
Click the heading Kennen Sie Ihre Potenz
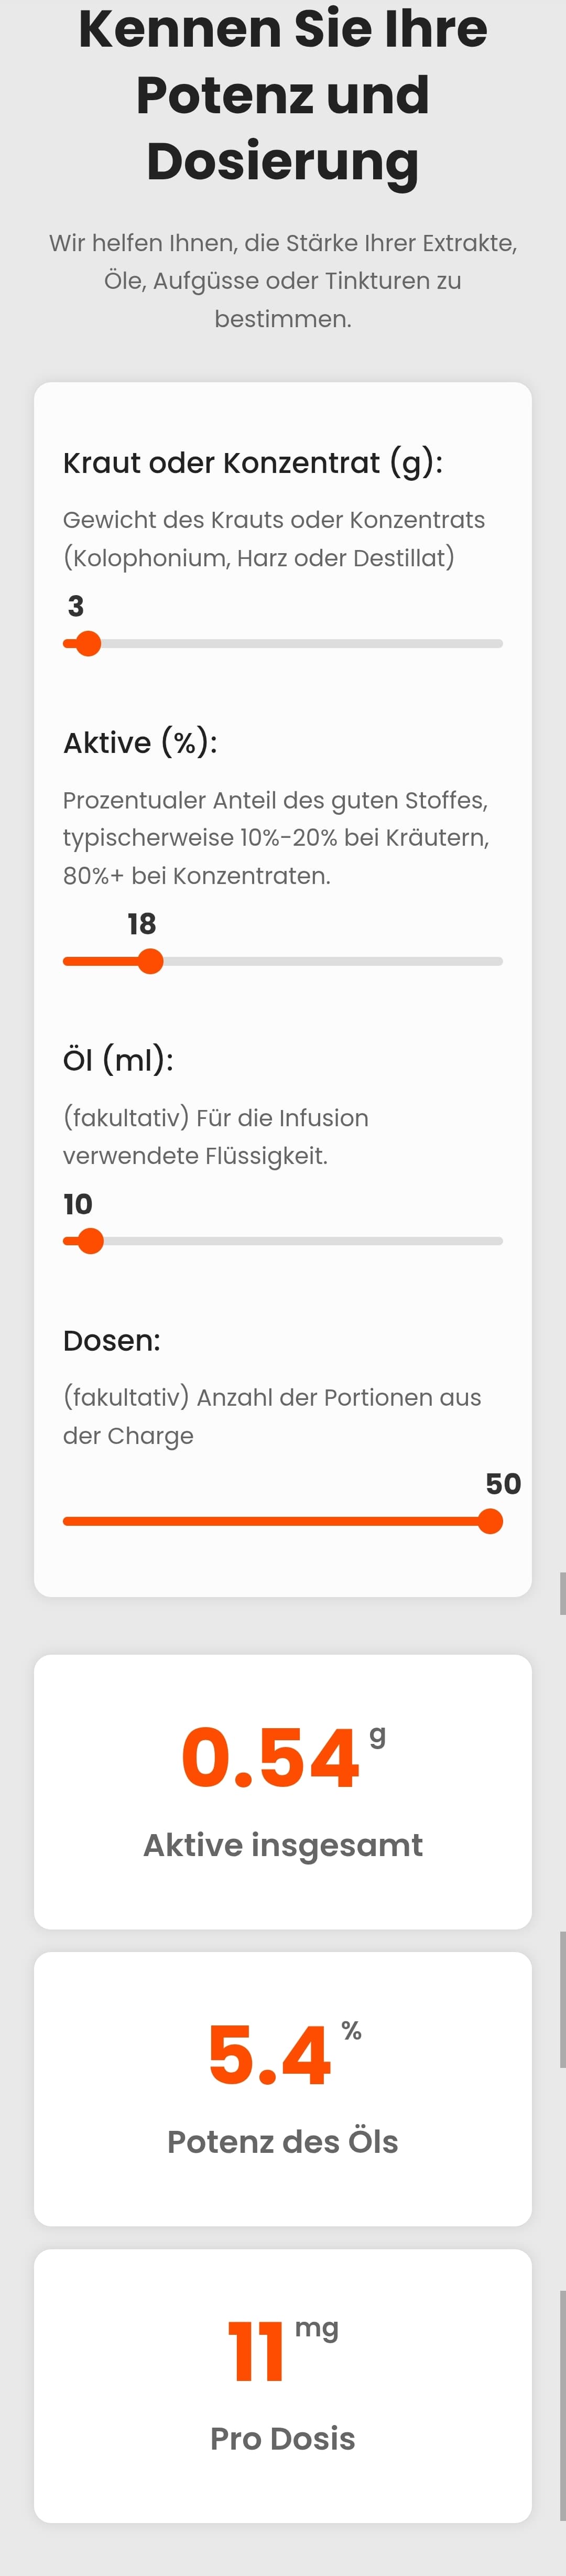[283, 95]
